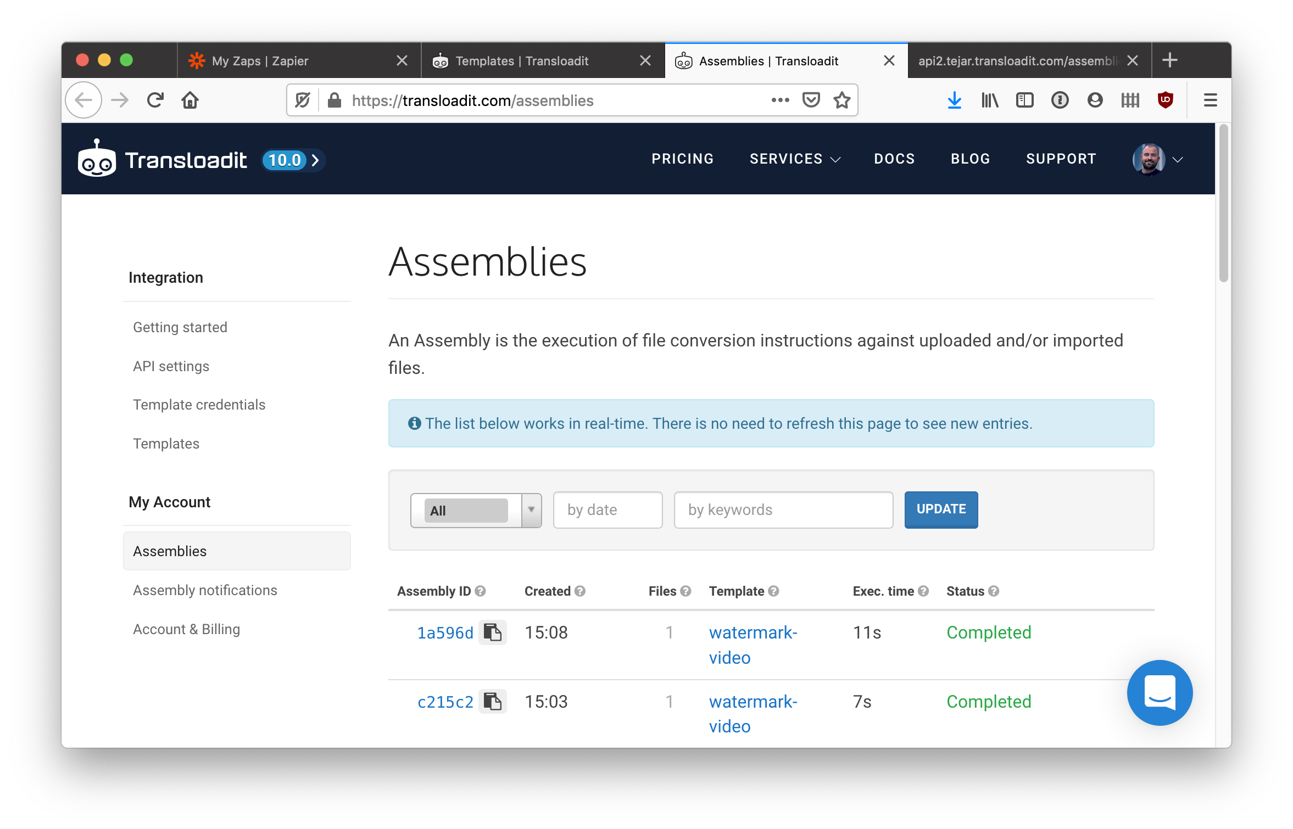Click the Assembly ID help question mark
The image size is (1293, 829).
point(481,591)
